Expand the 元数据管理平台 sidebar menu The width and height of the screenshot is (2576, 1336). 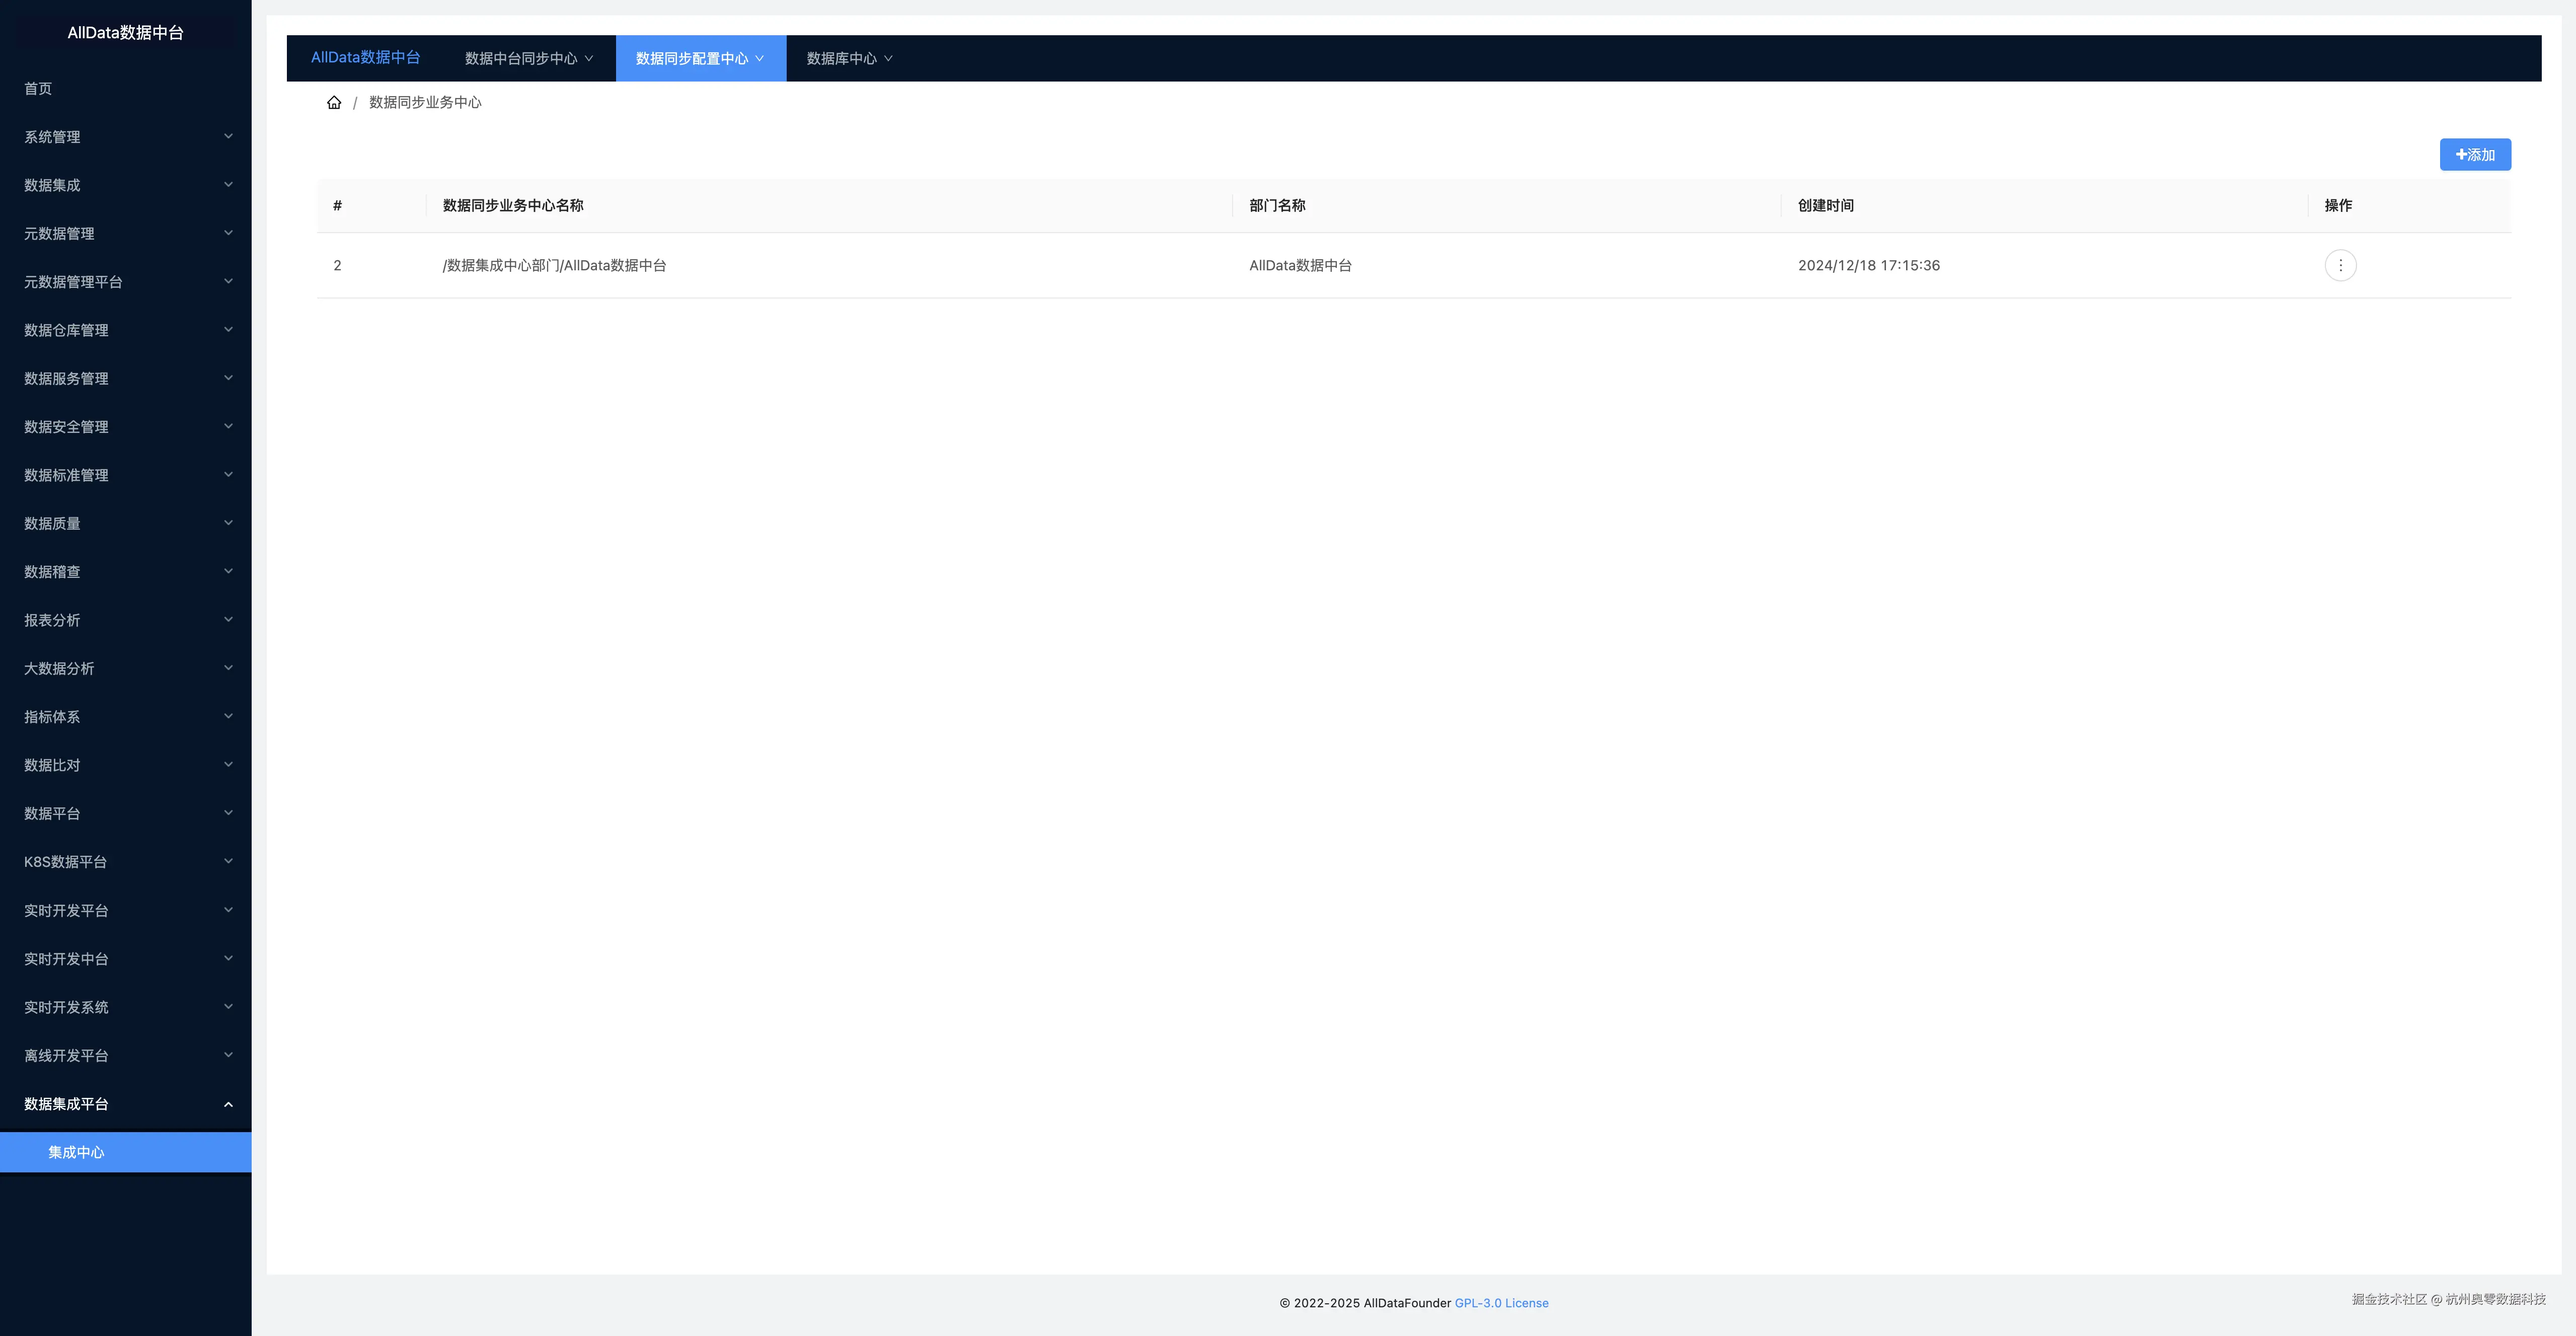(126, 282)
